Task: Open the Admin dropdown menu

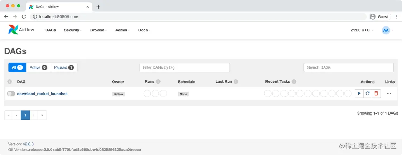Action: coord(123,30)
